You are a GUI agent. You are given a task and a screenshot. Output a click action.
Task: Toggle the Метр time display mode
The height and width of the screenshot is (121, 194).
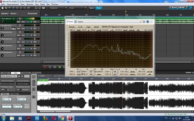[99, 8]
